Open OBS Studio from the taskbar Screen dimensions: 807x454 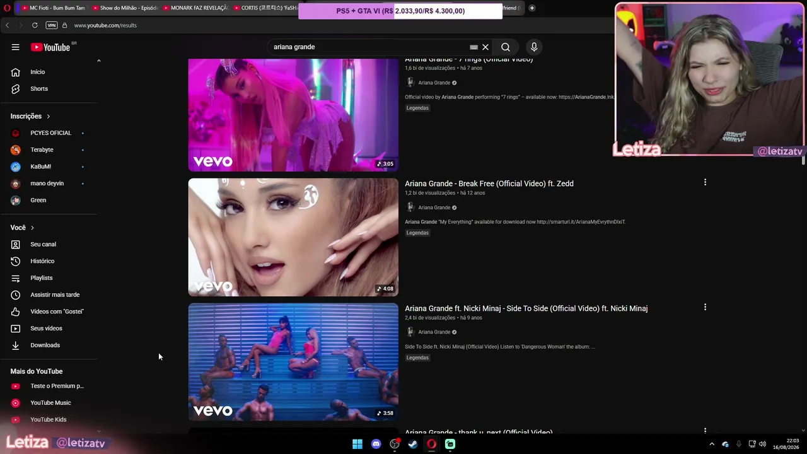pos(395,444)
